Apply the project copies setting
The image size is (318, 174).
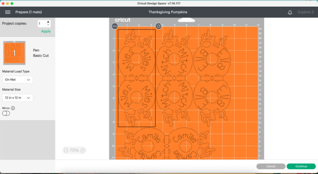tap(46, 31)
